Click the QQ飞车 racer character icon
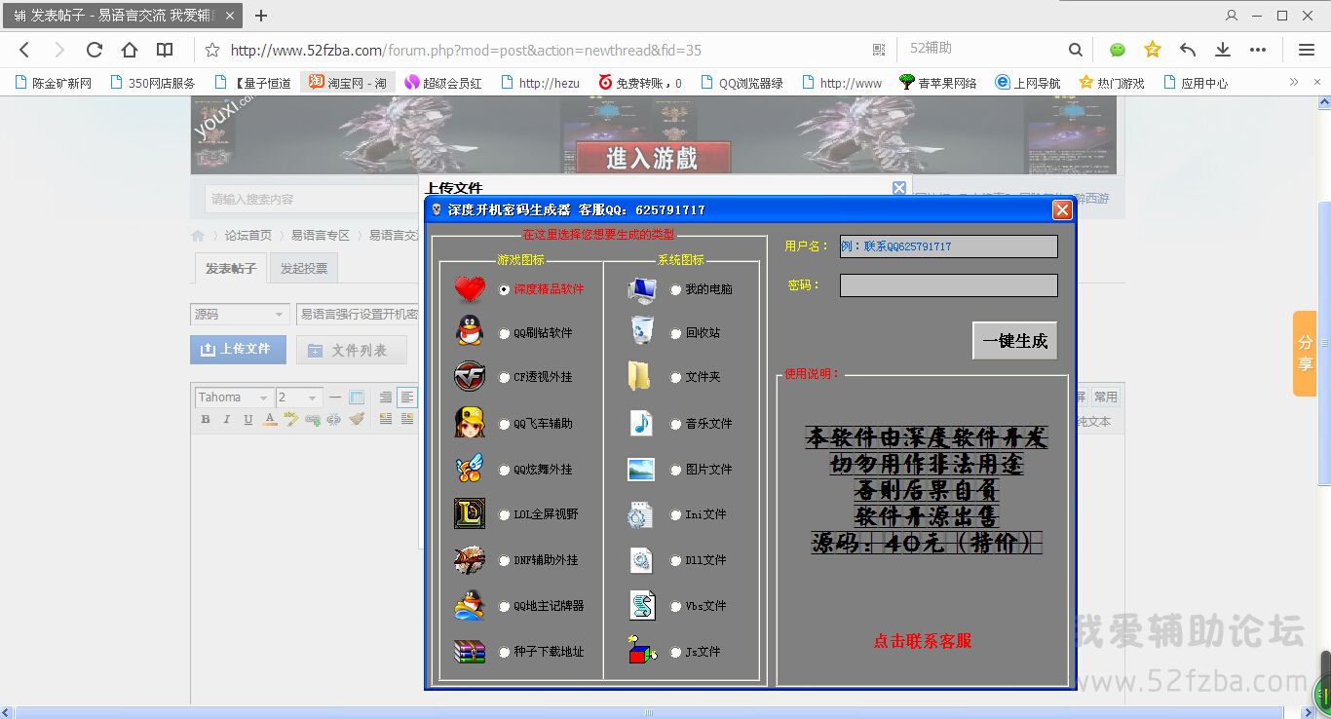The width and height of the screenshot is (1331, 719). click(470, 423)
